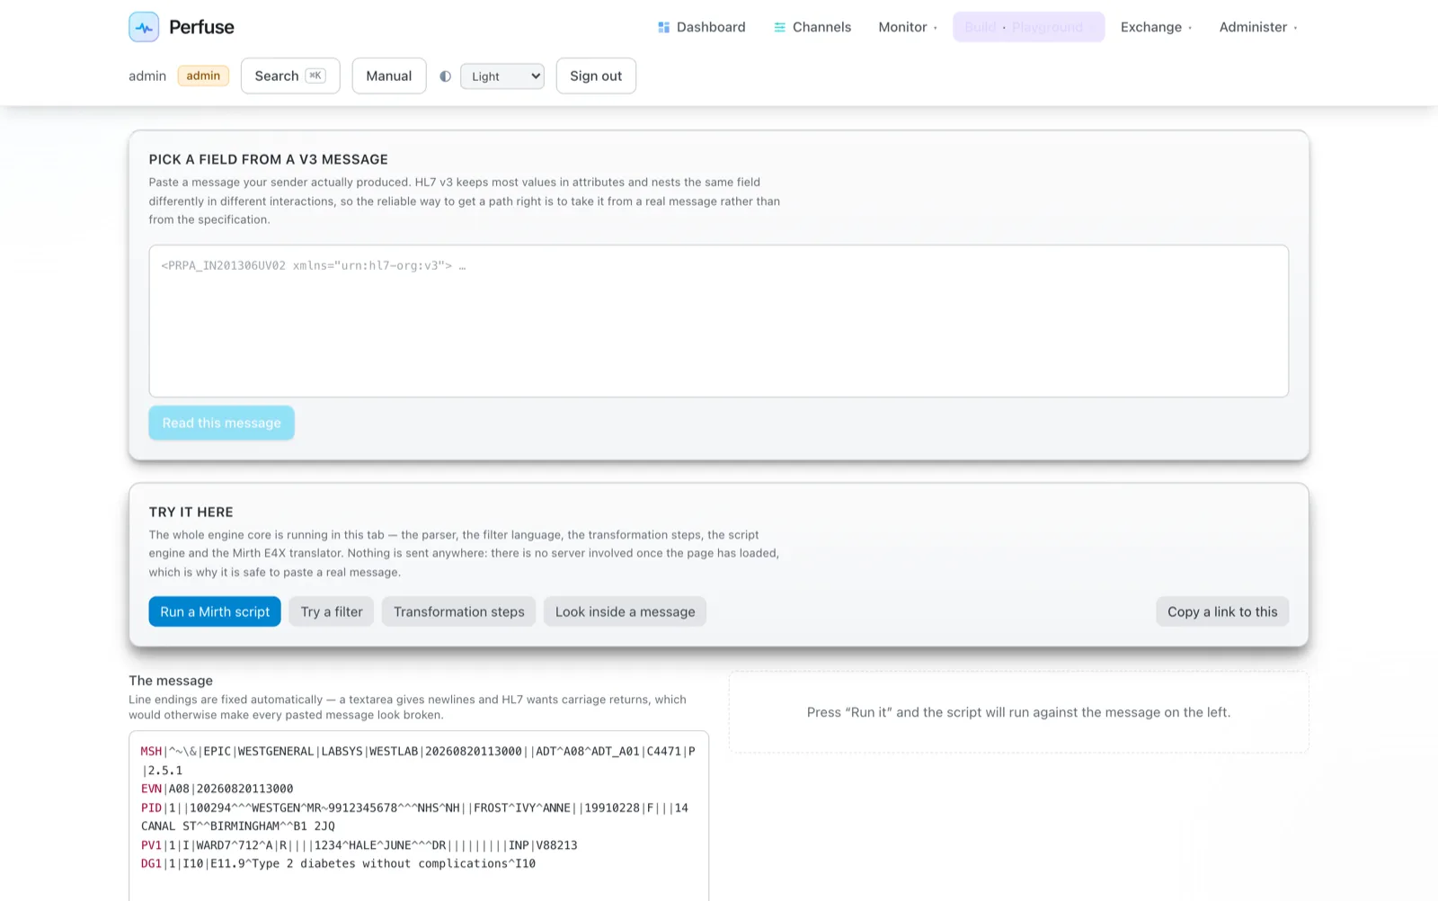1438x901 pixels.
Task: Click the orange admin role badge
Action: (x=203, y=76)
